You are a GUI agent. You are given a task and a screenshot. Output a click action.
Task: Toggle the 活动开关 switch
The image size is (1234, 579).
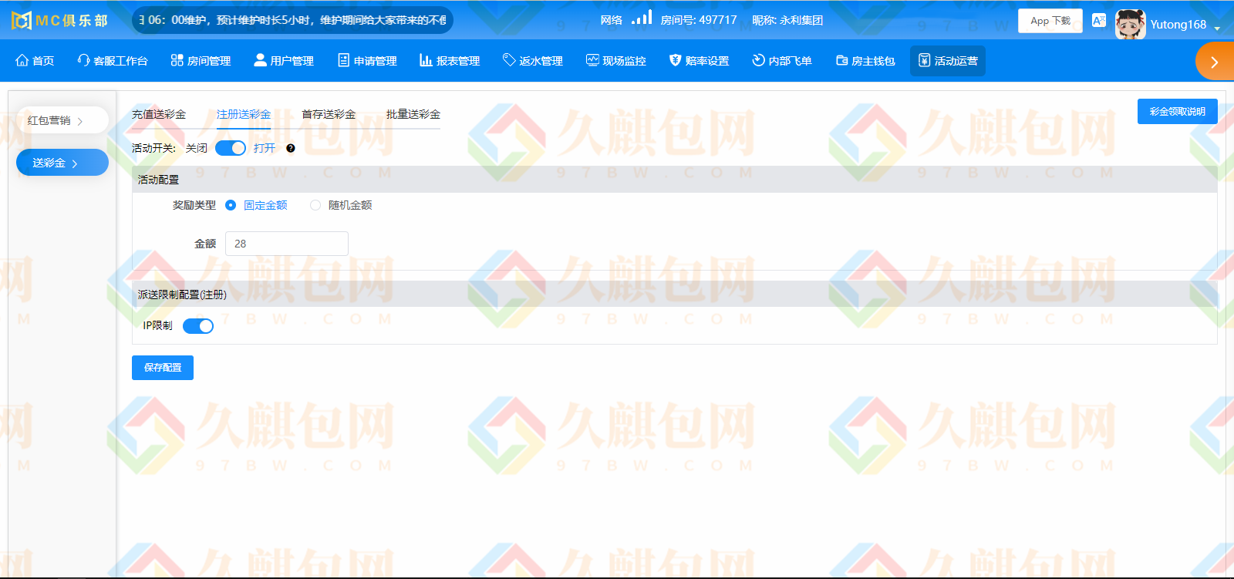pos(231,148)
